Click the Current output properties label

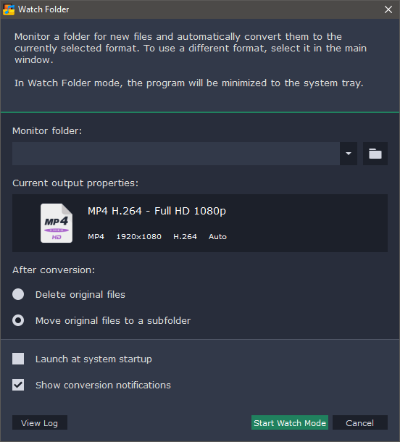point(75,183)
